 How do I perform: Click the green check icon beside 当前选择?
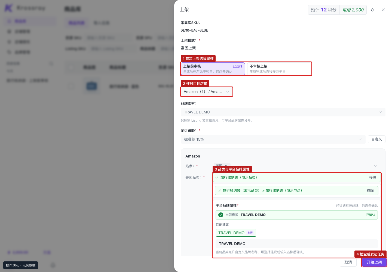[221, 215]
